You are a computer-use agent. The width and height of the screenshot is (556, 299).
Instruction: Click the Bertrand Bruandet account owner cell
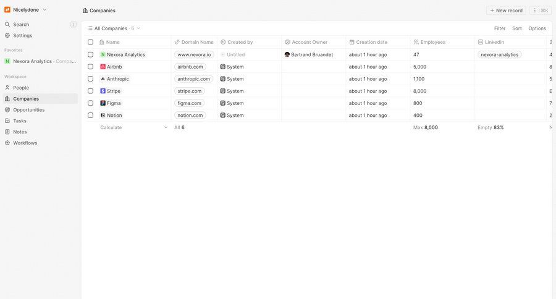click(313, 54)
